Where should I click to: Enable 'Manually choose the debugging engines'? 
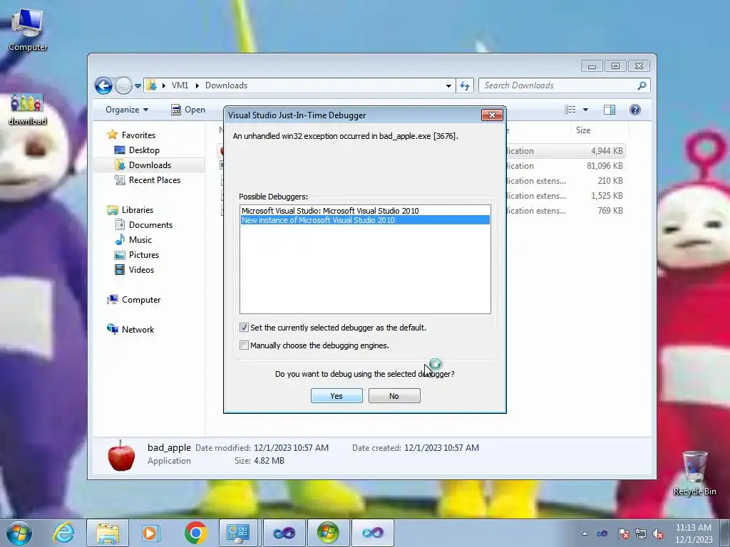(x=244, y=345)
